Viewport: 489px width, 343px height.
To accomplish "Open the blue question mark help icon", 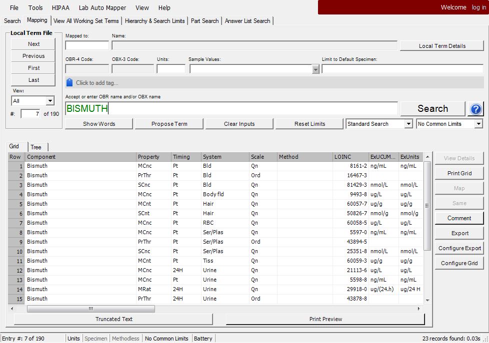I will tap(476, 109).
